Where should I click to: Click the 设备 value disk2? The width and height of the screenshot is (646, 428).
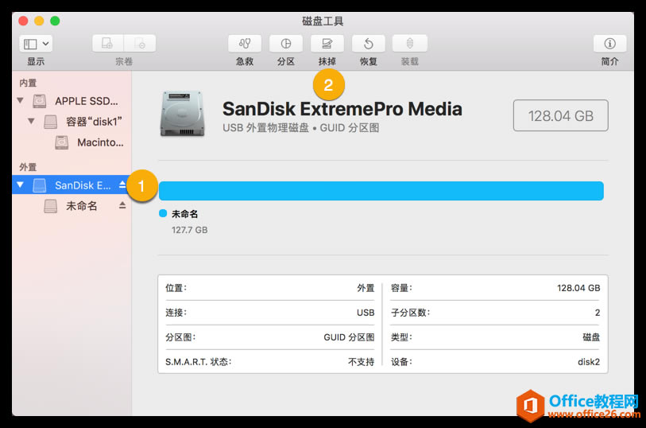tap(589, 362)
